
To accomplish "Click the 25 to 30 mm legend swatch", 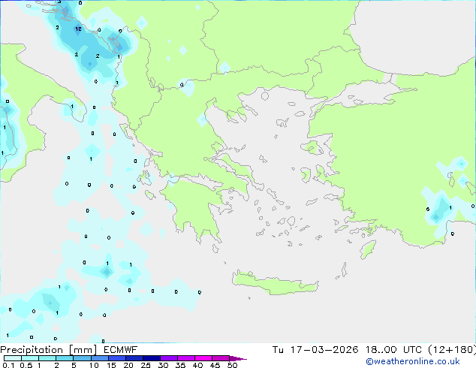I will pyautogui.click(x=151, y=358).
